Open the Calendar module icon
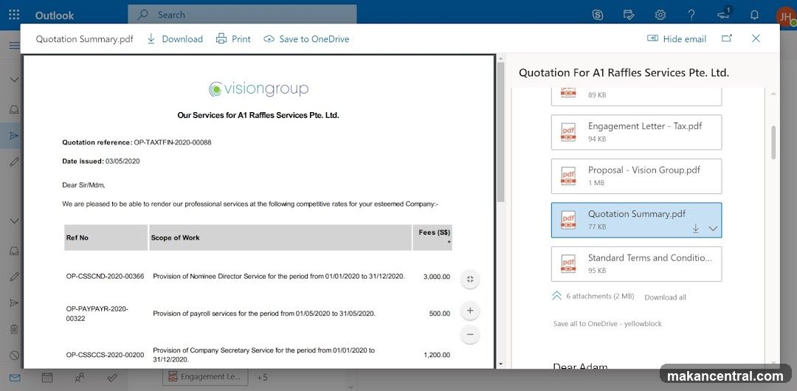This screenshot has width=797, height=391. (47, 378)
